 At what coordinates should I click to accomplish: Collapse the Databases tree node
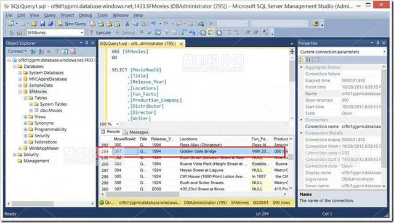[x=15, y=67]
